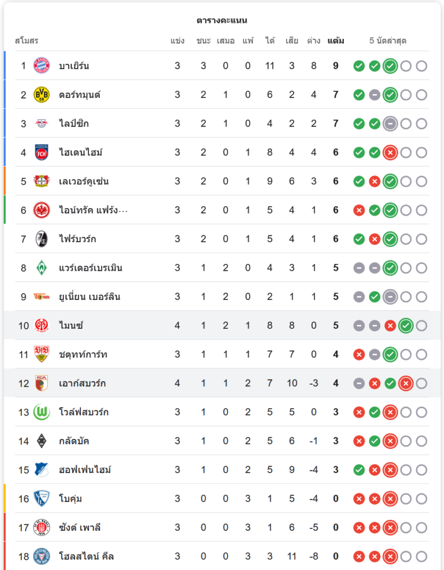Click the Bayern Munich club logo
The width and height of the screenshot is (444, 570).
(42, 66)
